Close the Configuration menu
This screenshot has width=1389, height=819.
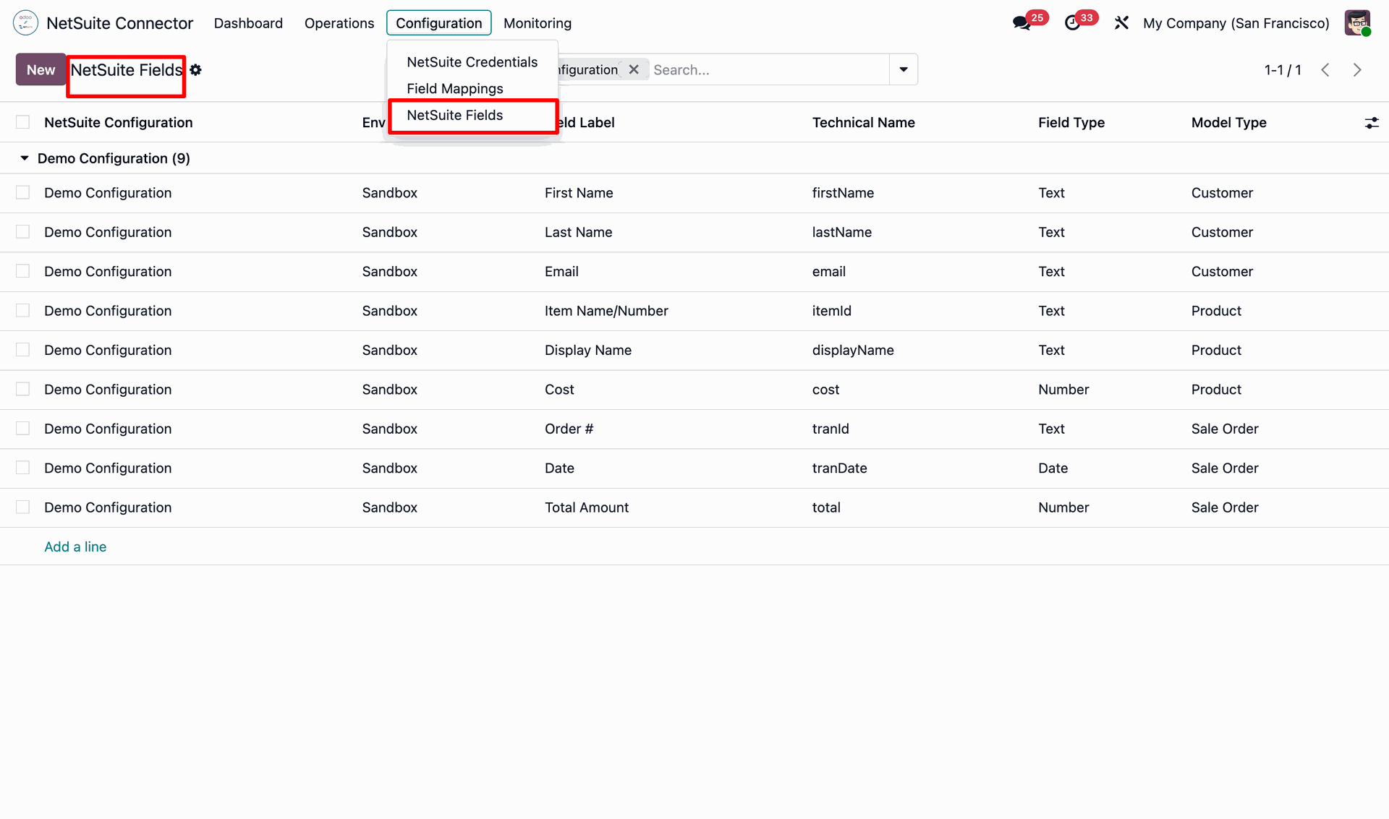tap(439, 23)
